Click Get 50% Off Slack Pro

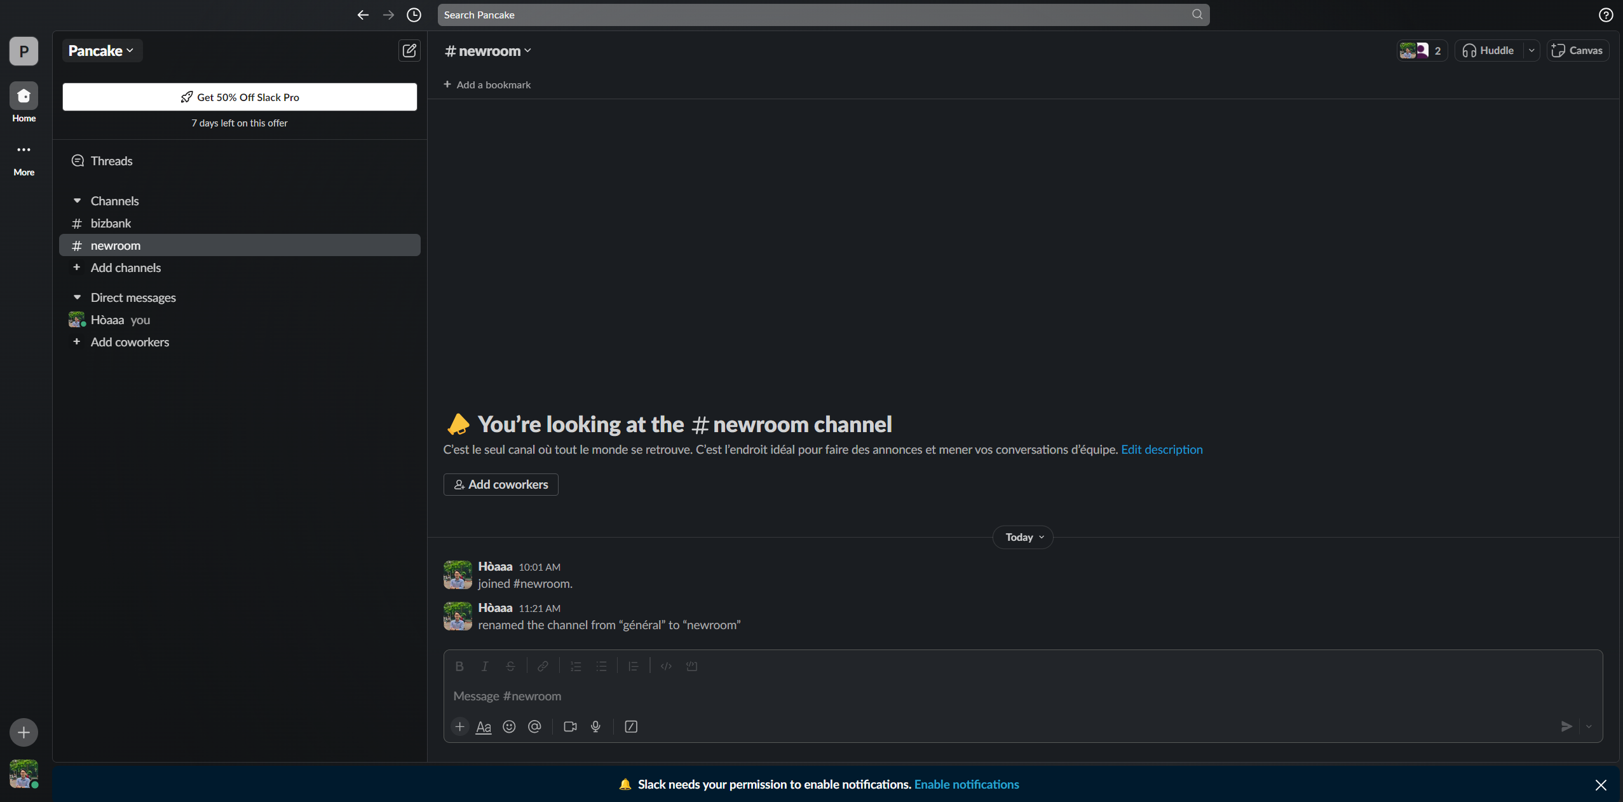(240, 97)
